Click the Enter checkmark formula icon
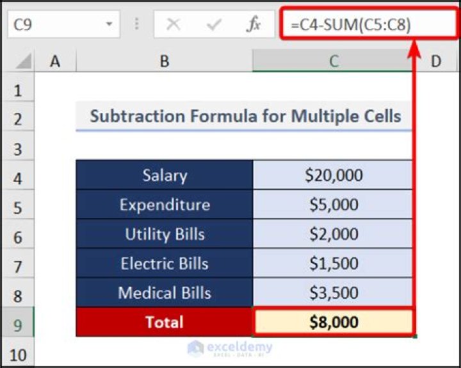Screen dimensions: 461x368 pyautogui.click(x=214, y=24)
